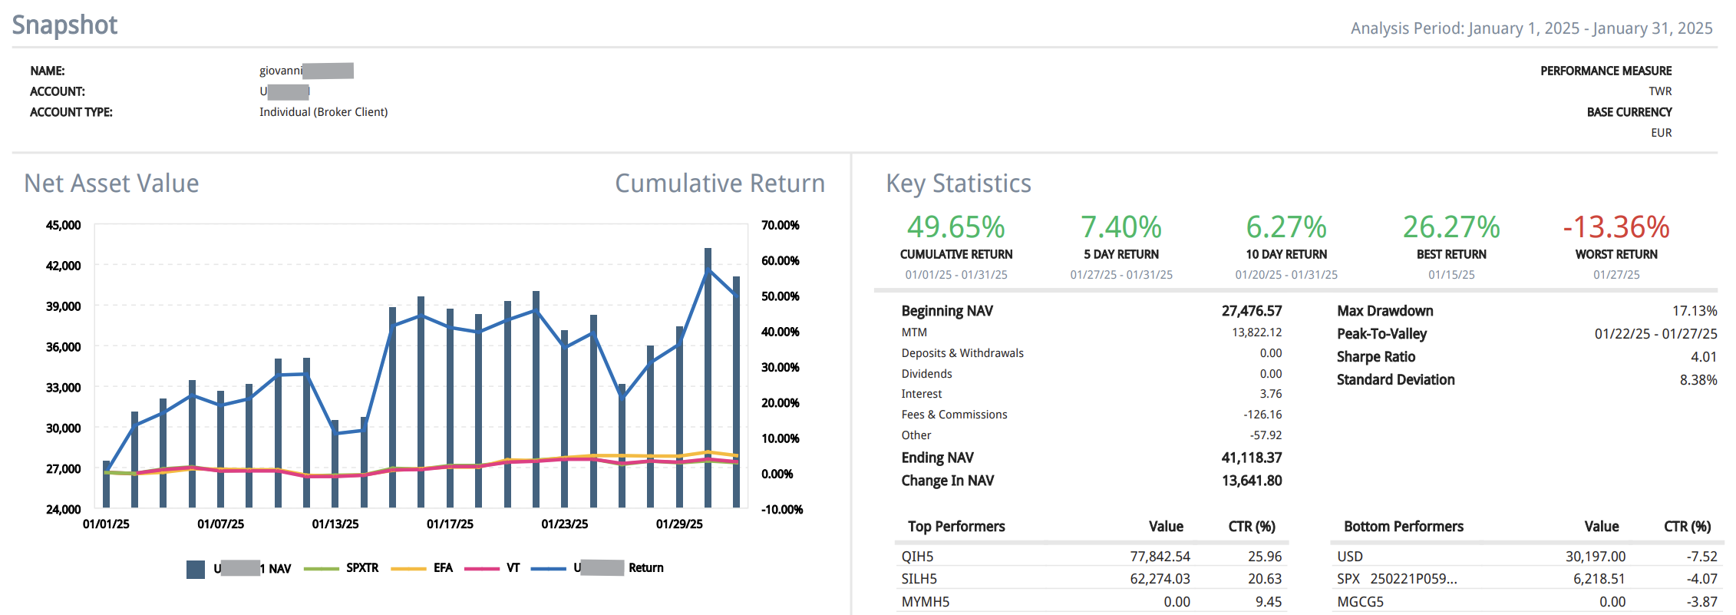Click the MYMH5 top performer entry
Viewport: 1736px width, 615px height.
coord(925,602)
